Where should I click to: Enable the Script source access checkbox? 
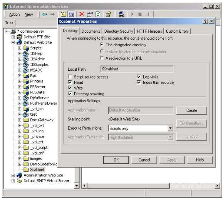[70, 77]
